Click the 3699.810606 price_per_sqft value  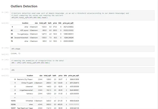[x=74, y=79]
